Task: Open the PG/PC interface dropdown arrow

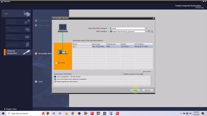Action: tap(146, 32)
